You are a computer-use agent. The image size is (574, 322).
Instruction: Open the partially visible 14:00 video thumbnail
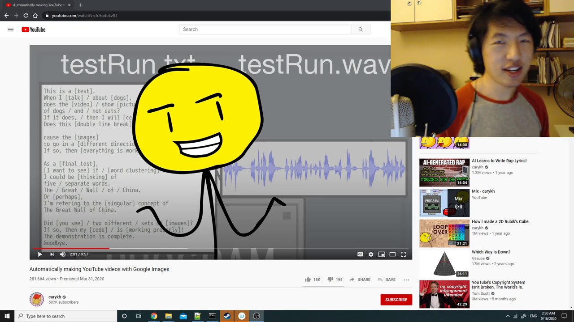click(444, 143)
